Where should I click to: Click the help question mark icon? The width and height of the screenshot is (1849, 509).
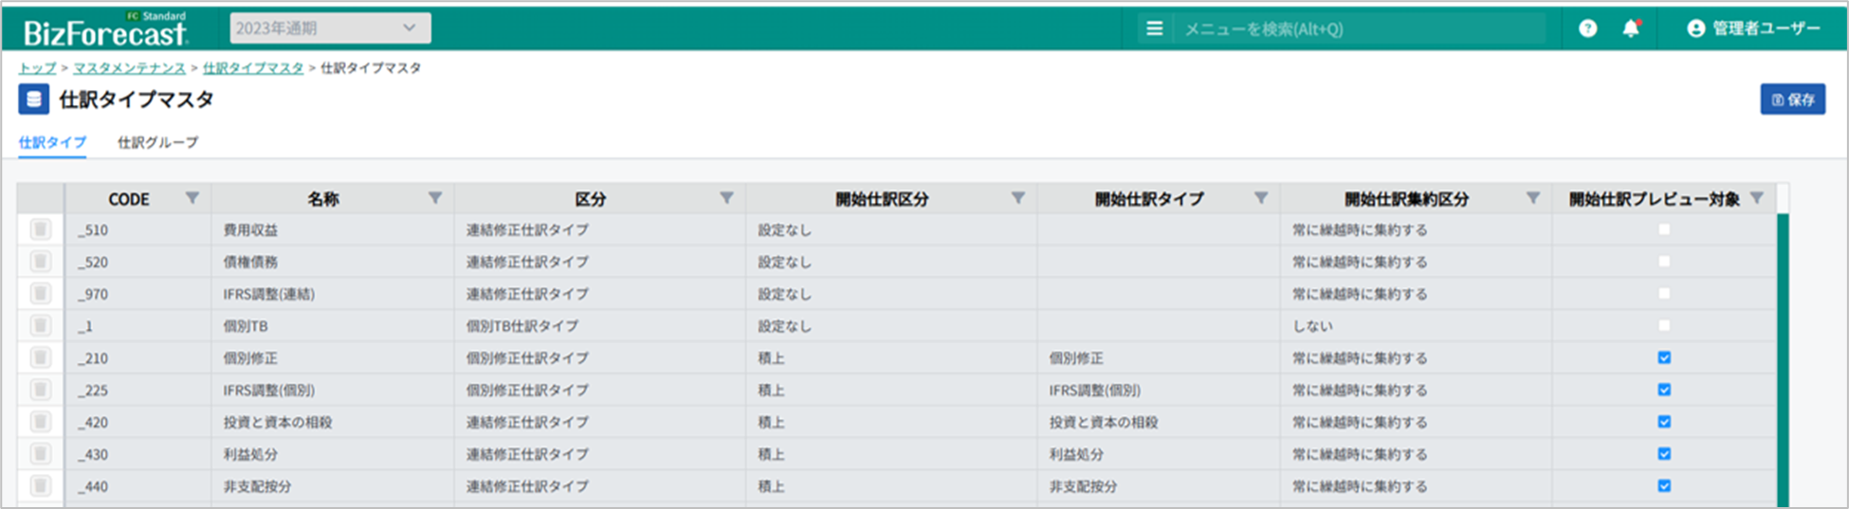[1587, 28]
